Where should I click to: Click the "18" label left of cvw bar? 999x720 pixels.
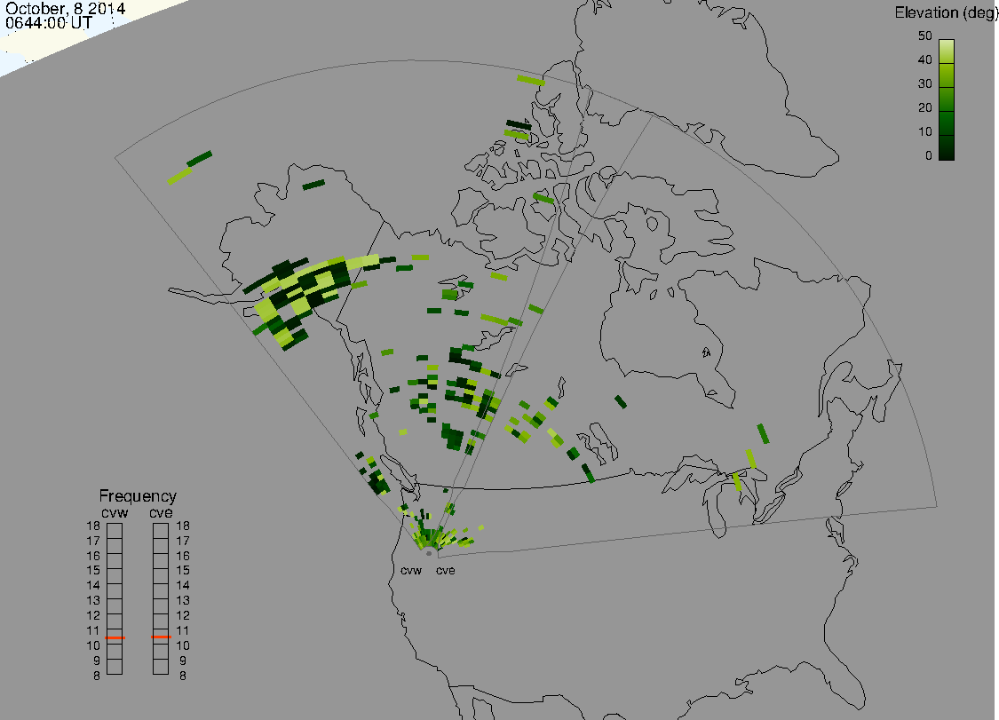coord(93,526)
